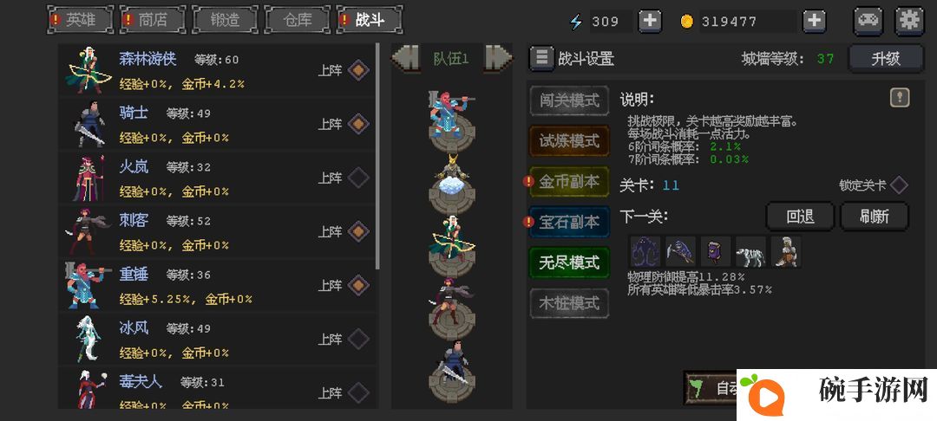Switch to next team with right arrow
The width and height of the screenshot is (937, 421).
tap(498, 58)
